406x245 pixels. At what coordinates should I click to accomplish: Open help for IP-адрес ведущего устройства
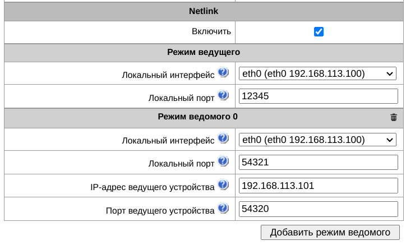click(x=223, y=185)
